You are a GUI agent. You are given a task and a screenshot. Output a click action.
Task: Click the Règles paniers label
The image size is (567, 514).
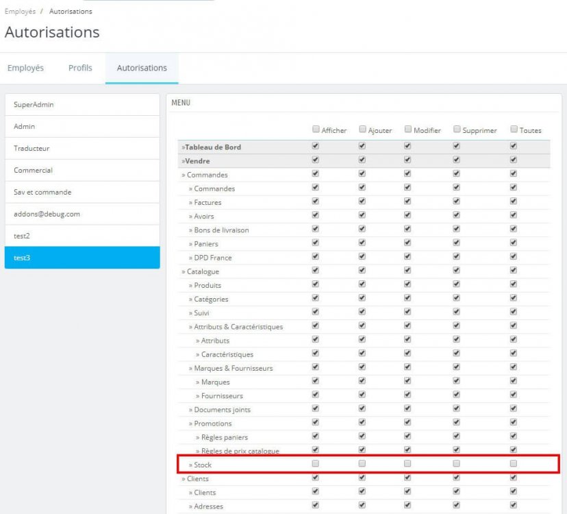pyautogui.click(x=225, y=437)
